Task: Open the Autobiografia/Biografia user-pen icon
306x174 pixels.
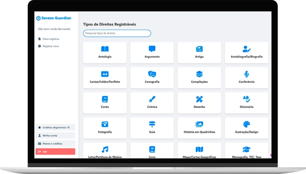Action: pyautogui.click(x=247, y=49)
